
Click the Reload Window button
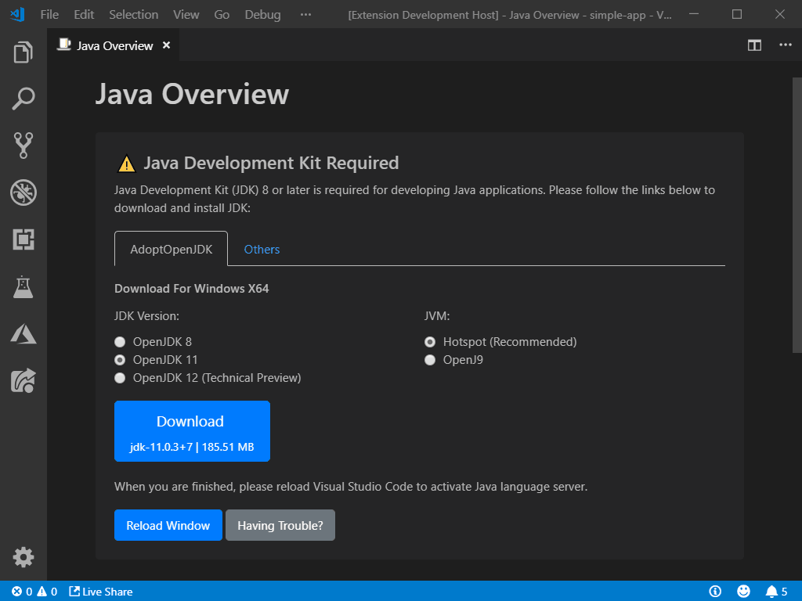coord(168,525)
